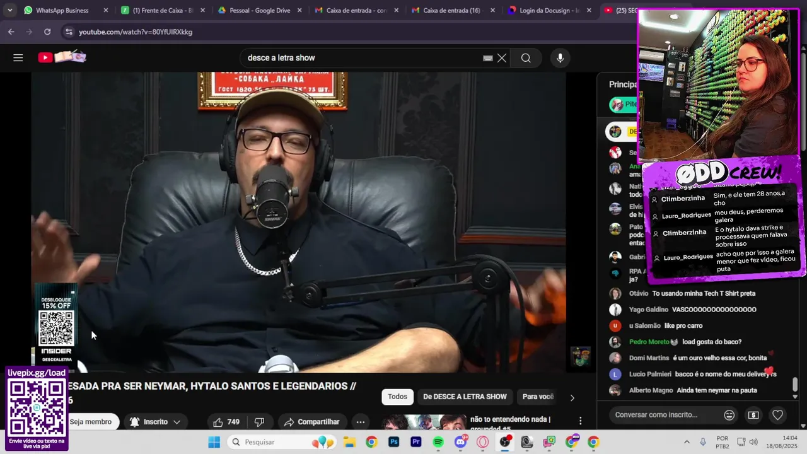
Task: Open more actions three-dot under video
Action: [x=361, y=422]
